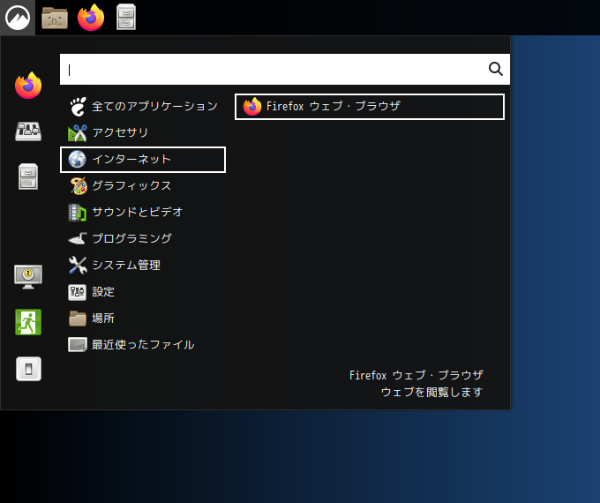The height and width of the screenshot is (503, 600).
Task: Open settings mixer icon in menu sidebar
Action: pos(28,131)
